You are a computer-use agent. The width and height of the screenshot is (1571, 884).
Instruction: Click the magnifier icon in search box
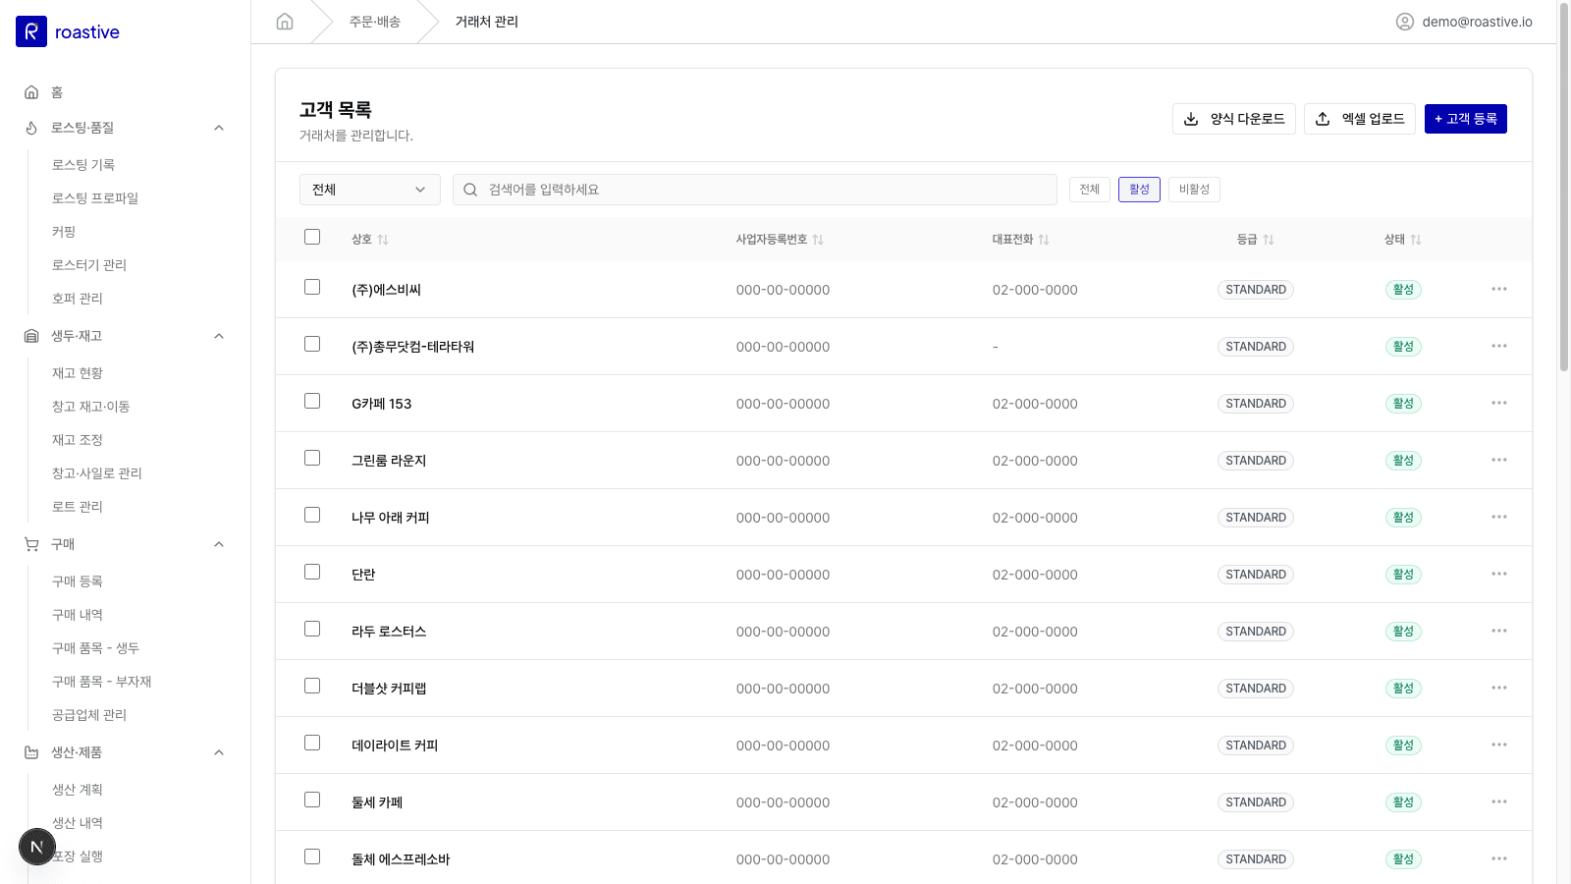(470, 190)
